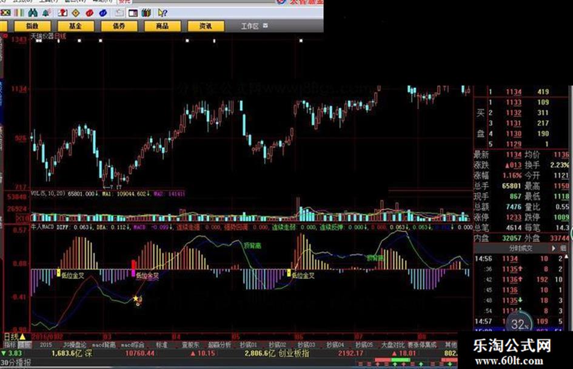
Task: Click the colorful grid icon in toolbar
Action: [5, 13]
